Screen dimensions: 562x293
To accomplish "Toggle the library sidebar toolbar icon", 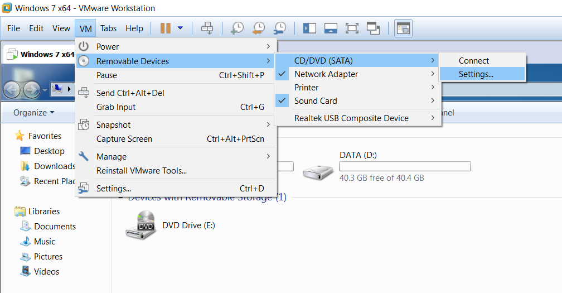I will (309, 28).
